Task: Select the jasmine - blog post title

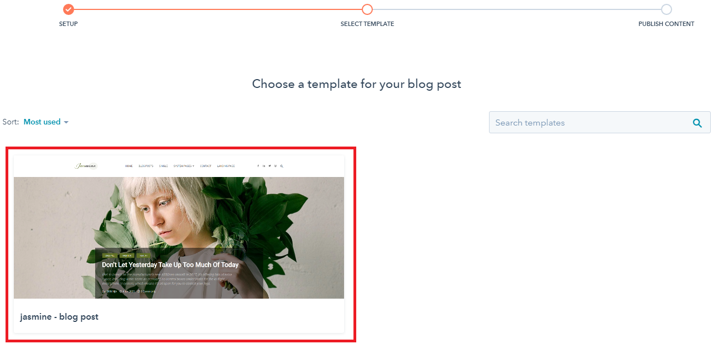Action: (59, 317)
